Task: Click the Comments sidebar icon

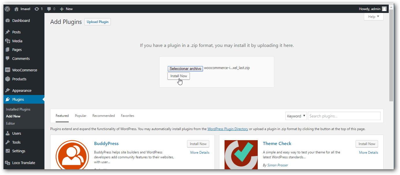Action: point(8,59)
